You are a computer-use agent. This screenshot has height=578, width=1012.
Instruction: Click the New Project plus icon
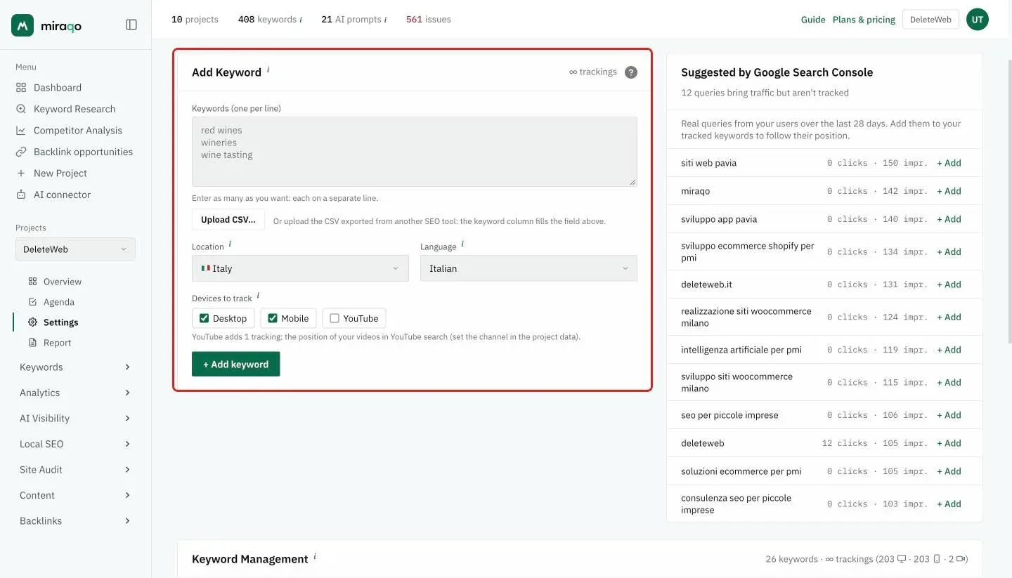pyautogui.click(x=21, y=173)
